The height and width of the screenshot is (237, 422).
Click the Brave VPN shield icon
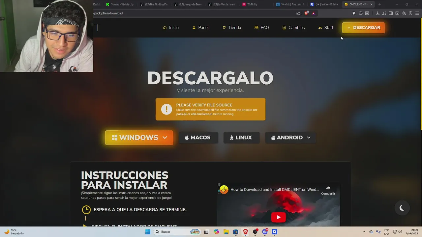click(410, 13)
